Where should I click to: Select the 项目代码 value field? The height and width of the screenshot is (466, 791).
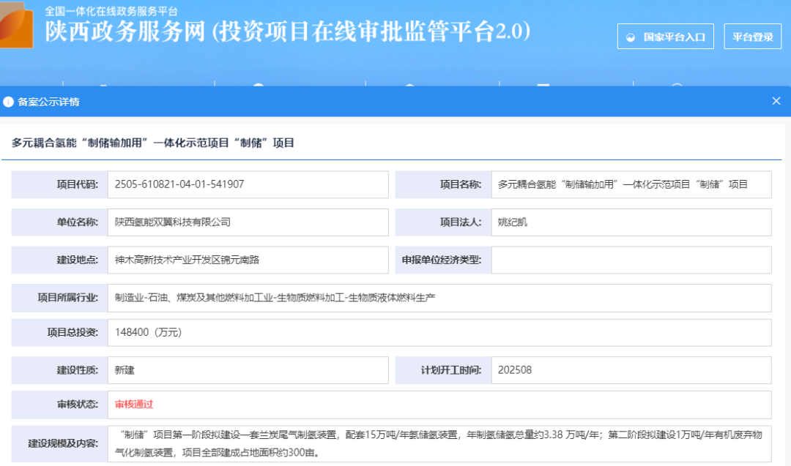248,184
